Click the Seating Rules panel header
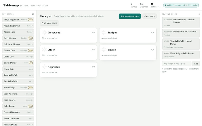 pos(181,14)
